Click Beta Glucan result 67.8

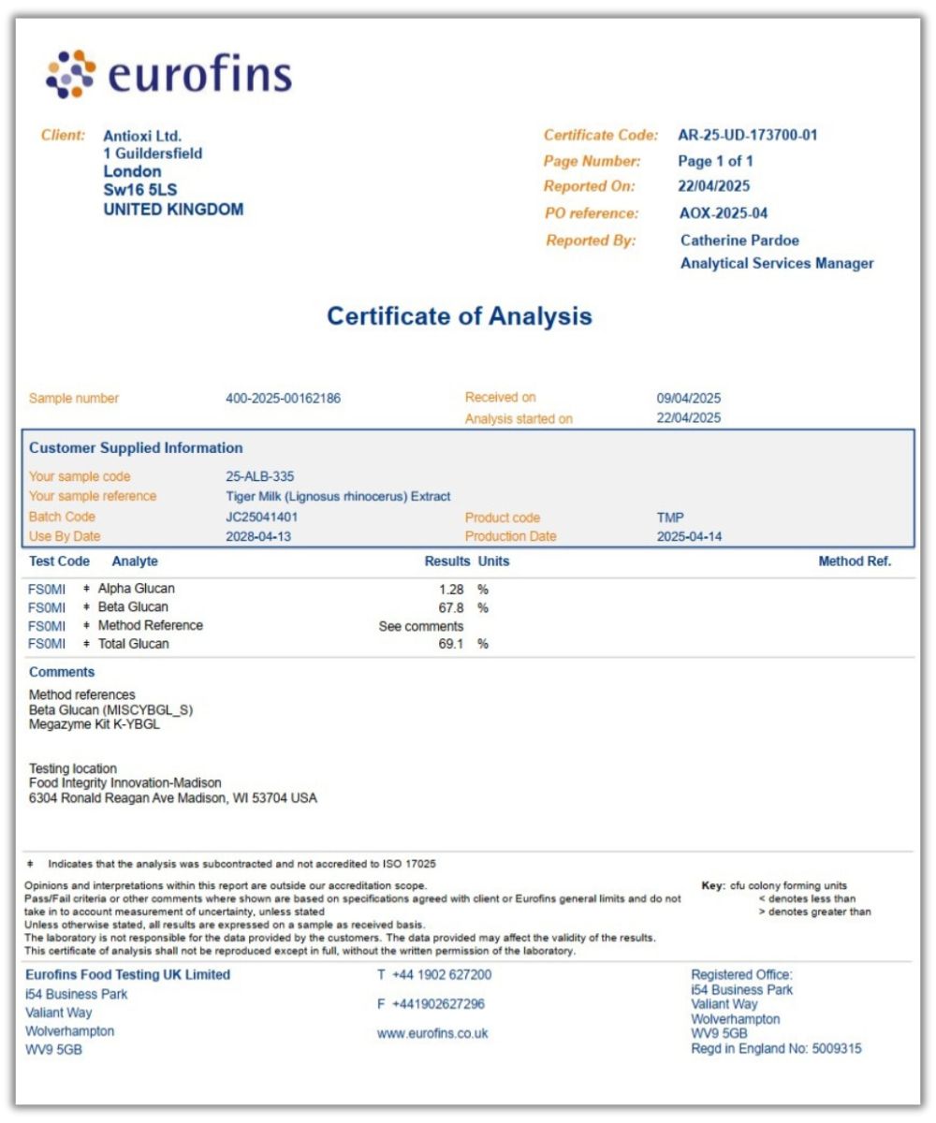(x=451, y=607)
